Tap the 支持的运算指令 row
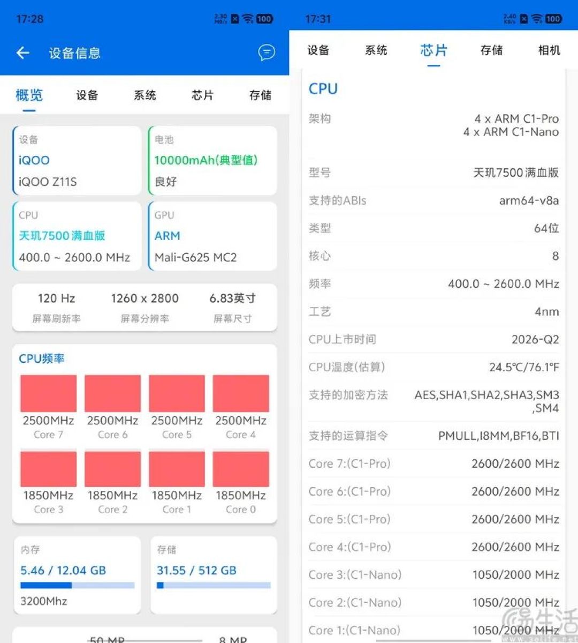Screen dimensions: 578x643 pyautogui.click(x=433, y=436)
